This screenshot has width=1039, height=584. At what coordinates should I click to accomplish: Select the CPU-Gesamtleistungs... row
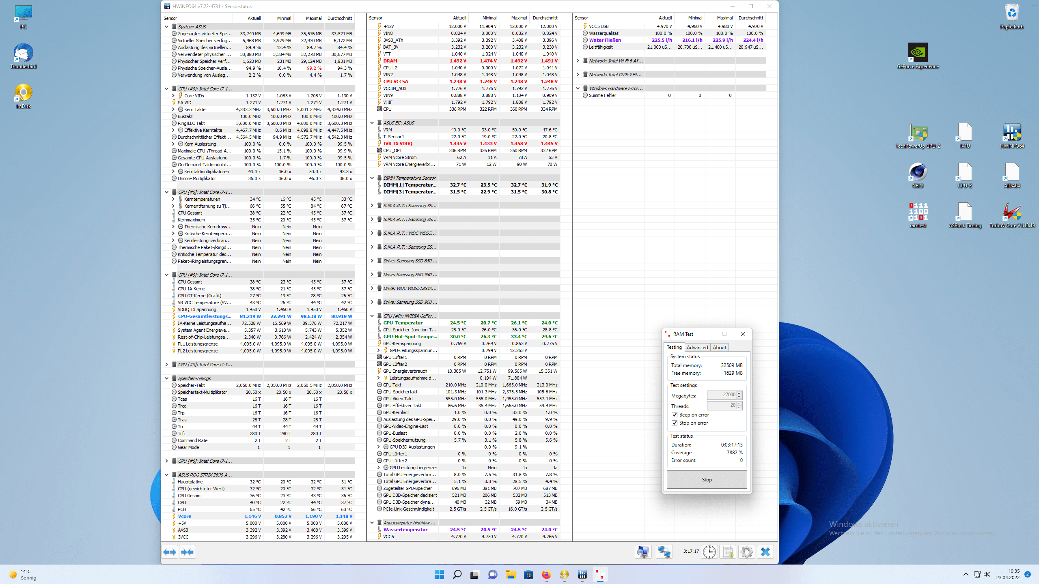(259, 316)
